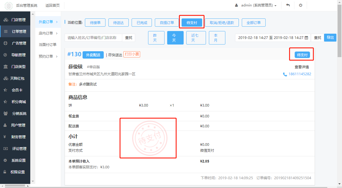This screenshot has width=342, height=188.
Task: Select the 取消/拒绝/退款 tab
Action: 222,23
